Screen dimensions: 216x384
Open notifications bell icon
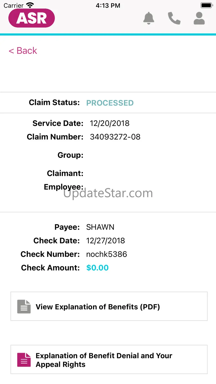coord(149,18)
